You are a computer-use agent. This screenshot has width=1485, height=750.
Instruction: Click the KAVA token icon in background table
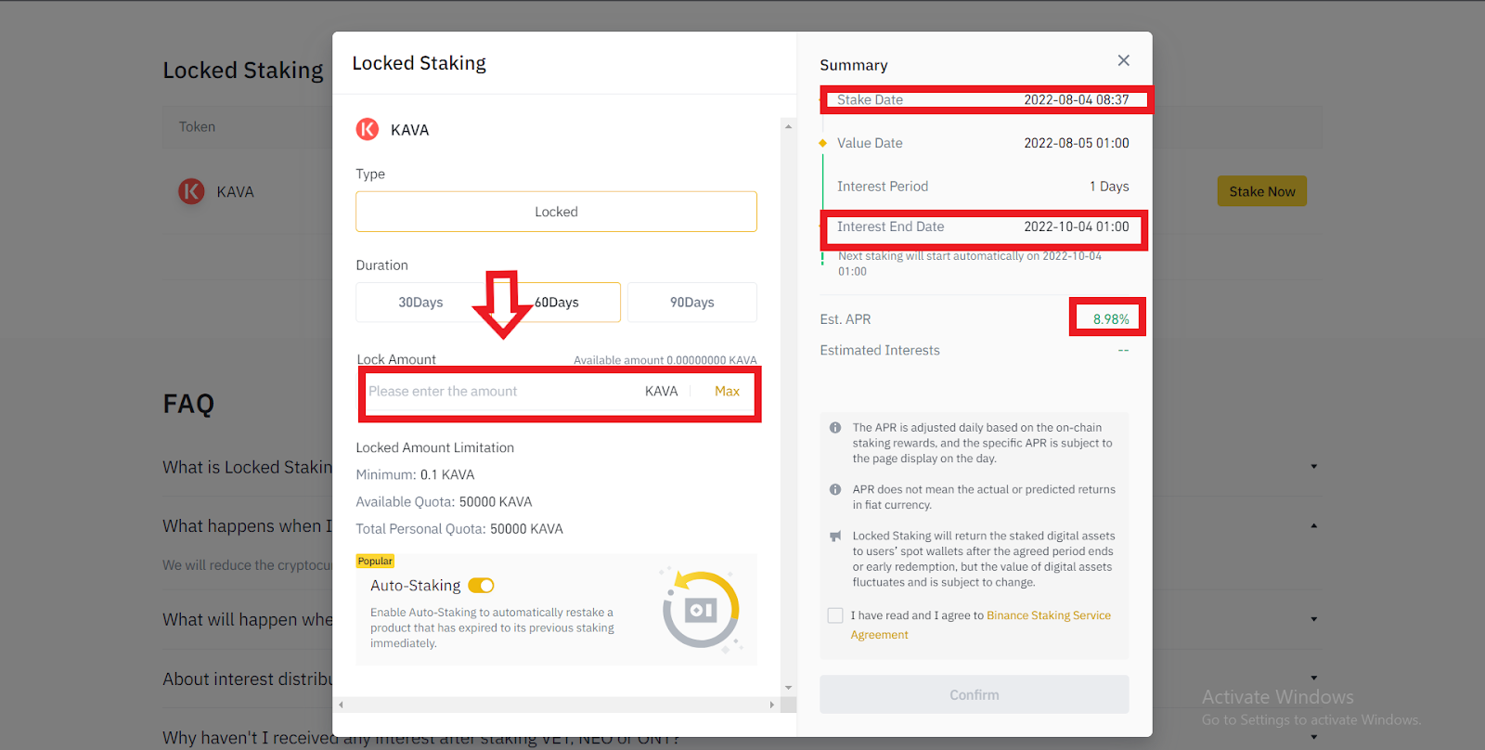[191, 191]
